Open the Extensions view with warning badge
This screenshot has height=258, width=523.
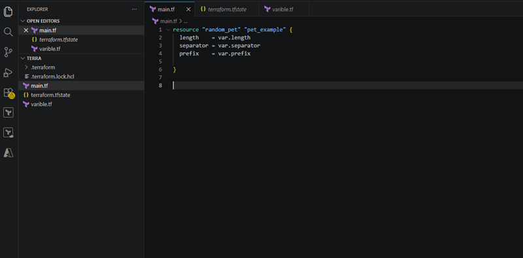pos(8,93)
